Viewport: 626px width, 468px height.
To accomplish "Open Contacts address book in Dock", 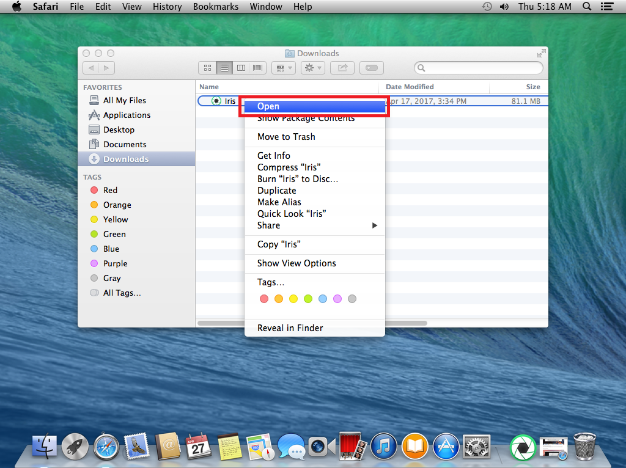I will [x=168, y=447].
